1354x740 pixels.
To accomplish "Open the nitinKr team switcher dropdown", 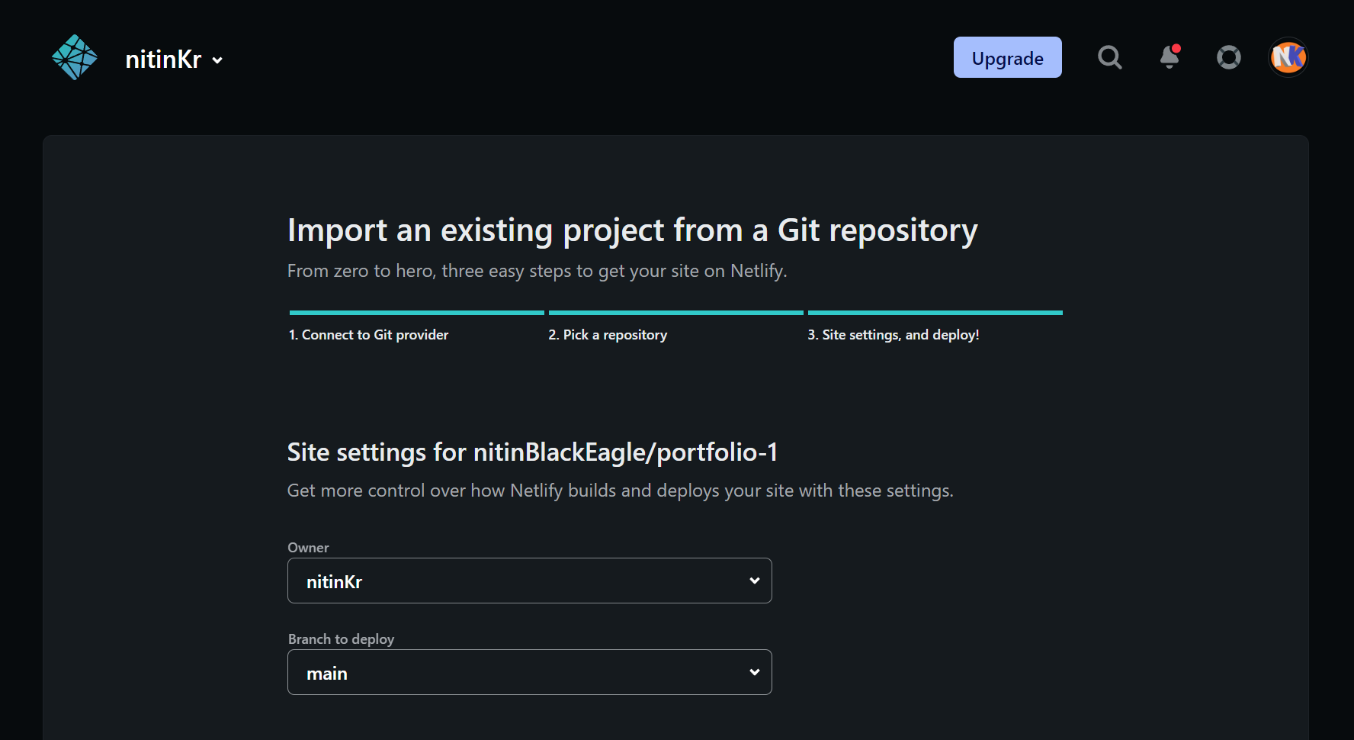I will [x=174, y=60].
